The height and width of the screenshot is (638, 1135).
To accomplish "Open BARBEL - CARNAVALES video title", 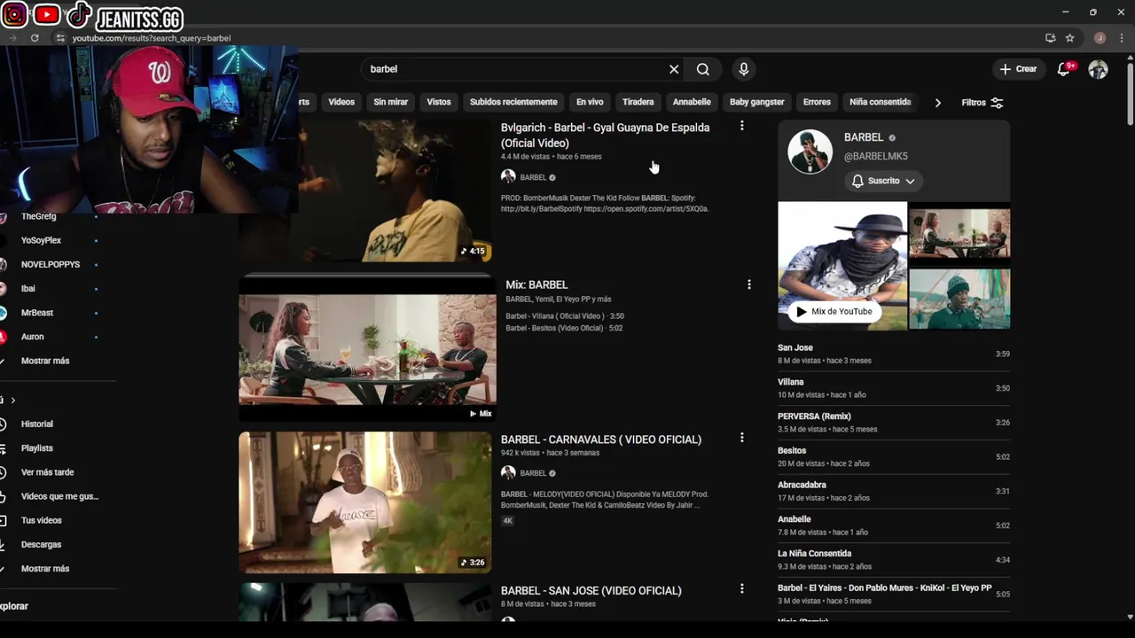I will [601, 440].
